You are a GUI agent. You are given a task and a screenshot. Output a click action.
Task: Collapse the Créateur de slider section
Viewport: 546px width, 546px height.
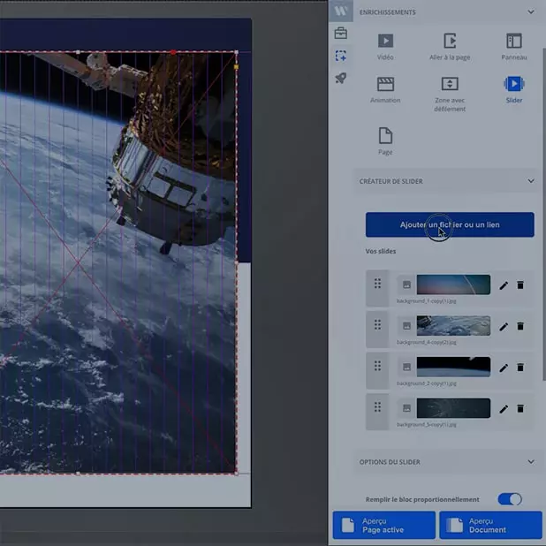coord(530,181)
